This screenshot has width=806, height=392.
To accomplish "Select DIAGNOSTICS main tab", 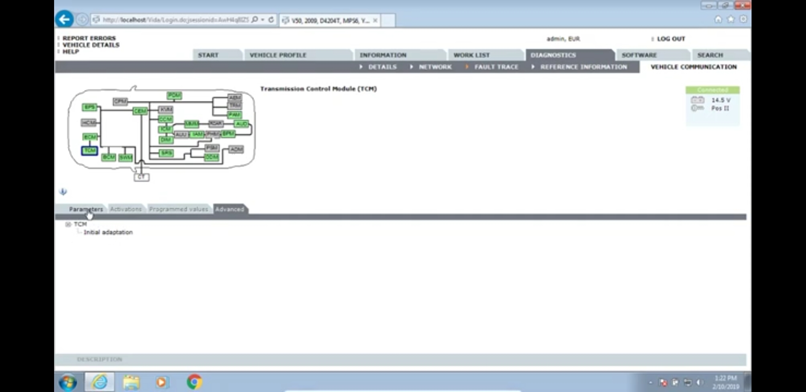I will coord(553,55).
